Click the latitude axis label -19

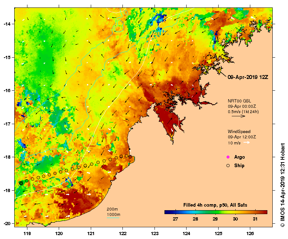click(x=7, y=190)
